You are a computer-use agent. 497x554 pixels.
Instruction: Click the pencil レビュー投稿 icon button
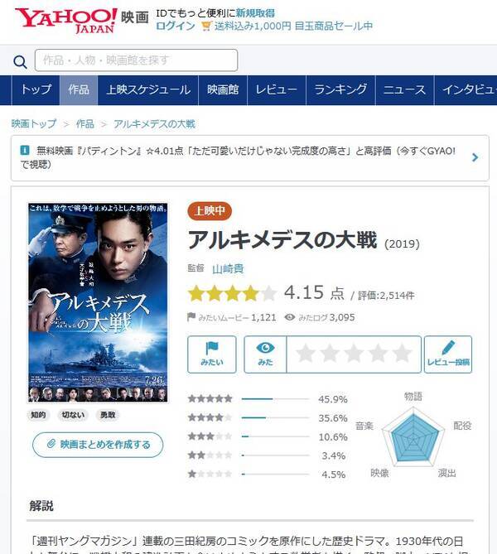tap(448, 354)
